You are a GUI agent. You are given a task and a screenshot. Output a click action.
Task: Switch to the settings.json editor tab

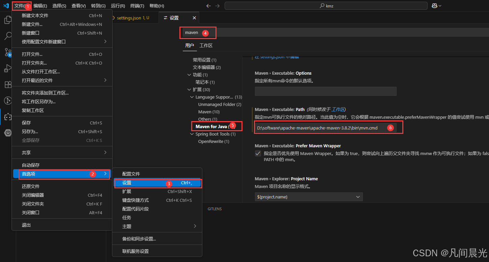click(133, 18)
